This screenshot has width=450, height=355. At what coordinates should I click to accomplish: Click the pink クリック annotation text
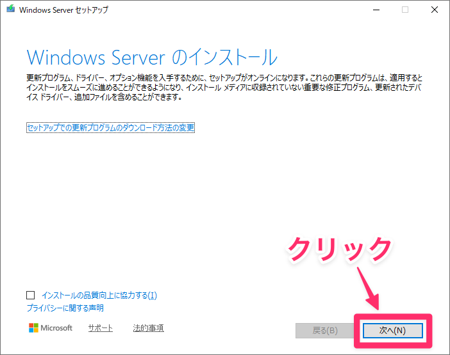click(338, 248)
